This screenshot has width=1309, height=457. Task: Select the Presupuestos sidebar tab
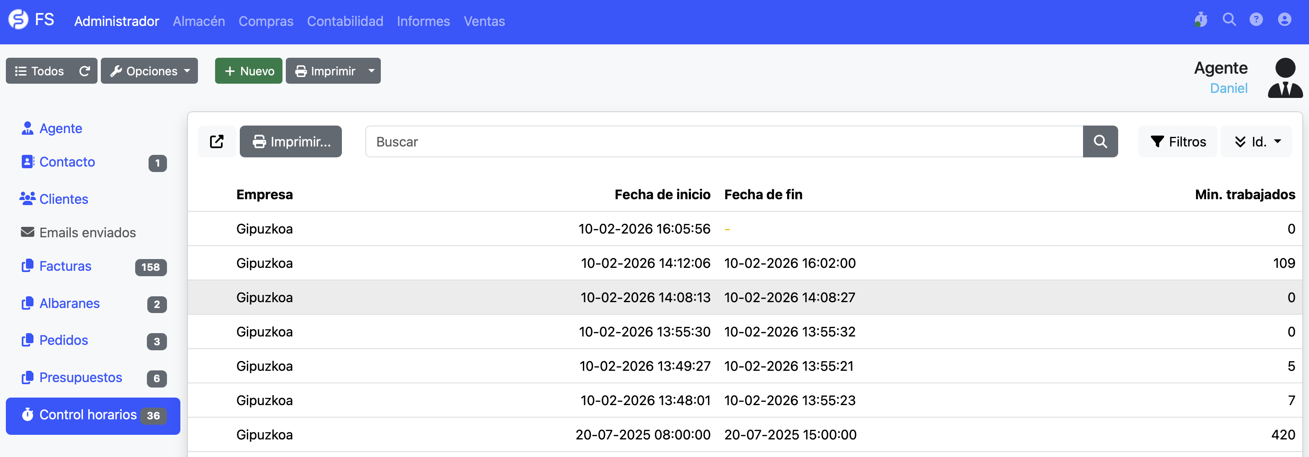80,378
